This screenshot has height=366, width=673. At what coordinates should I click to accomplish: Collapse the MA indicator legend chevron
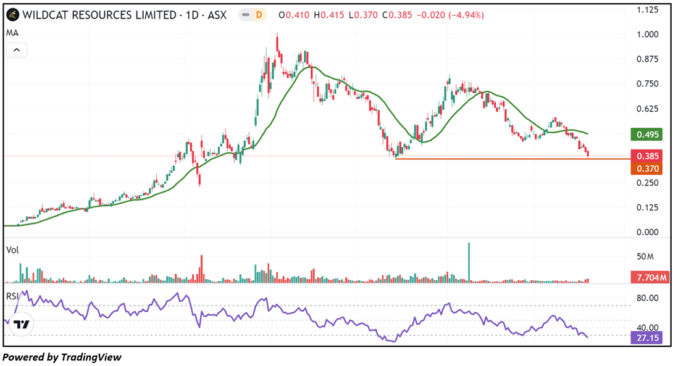click(x=17, y=50)
